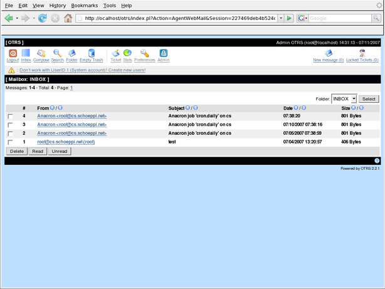Open the Search magnifier icon
The height and width of the screenshot is (289, 385).
tap(57, 53)
